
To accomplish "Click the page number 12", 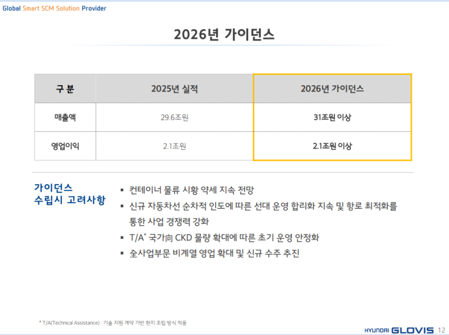I will tap(441, 329).
